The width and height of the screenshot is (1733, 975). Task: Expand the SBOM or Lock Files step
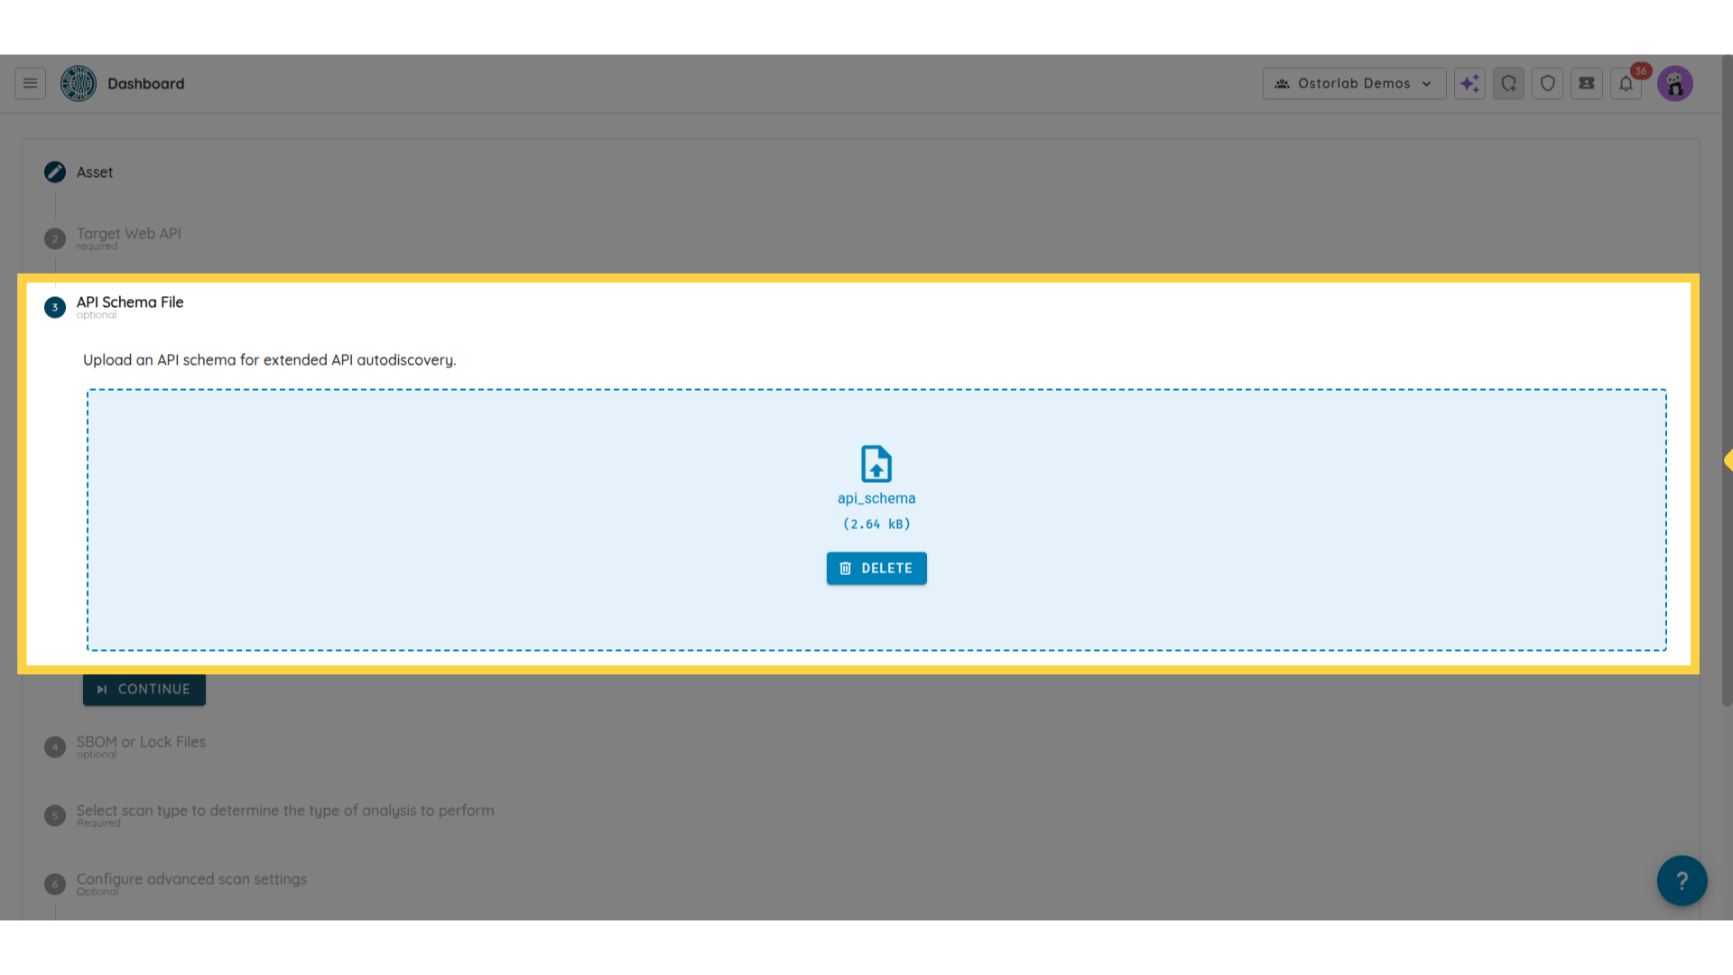[x=141, y=742]
